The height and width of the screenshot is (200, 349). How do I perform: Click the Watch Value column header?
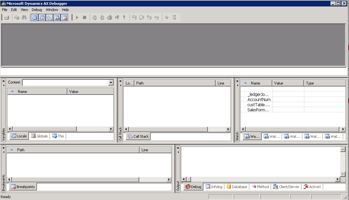[x=288, y=83]
